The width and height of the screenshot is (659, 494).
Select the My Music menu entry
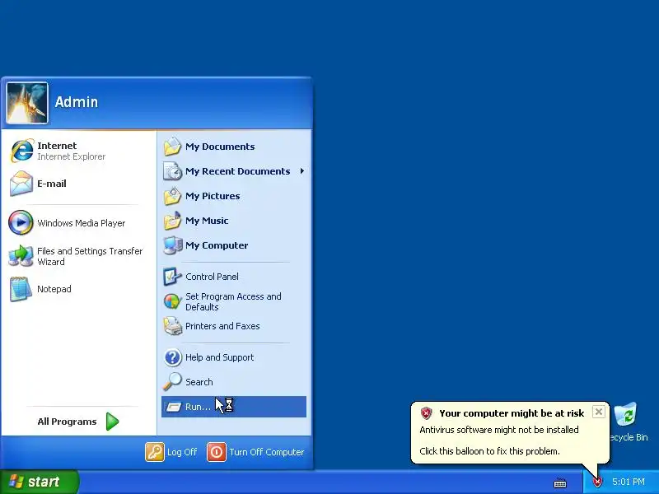coord(234,221)
